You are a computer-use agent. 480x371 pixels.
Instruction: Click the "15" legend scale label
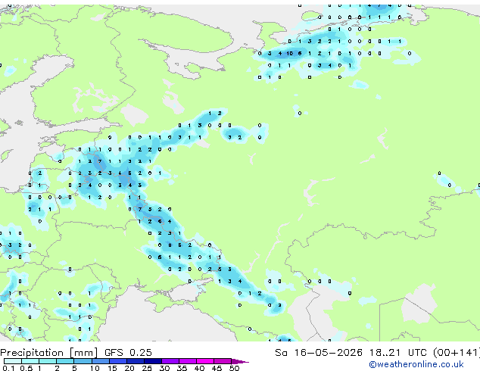[x=112, y=368]
